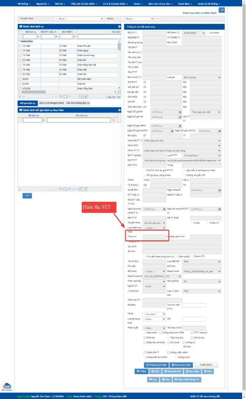Screen dimensions: 246x399
Task: Click the Phòng thực hiện button
Action: (x=156, y=365)
